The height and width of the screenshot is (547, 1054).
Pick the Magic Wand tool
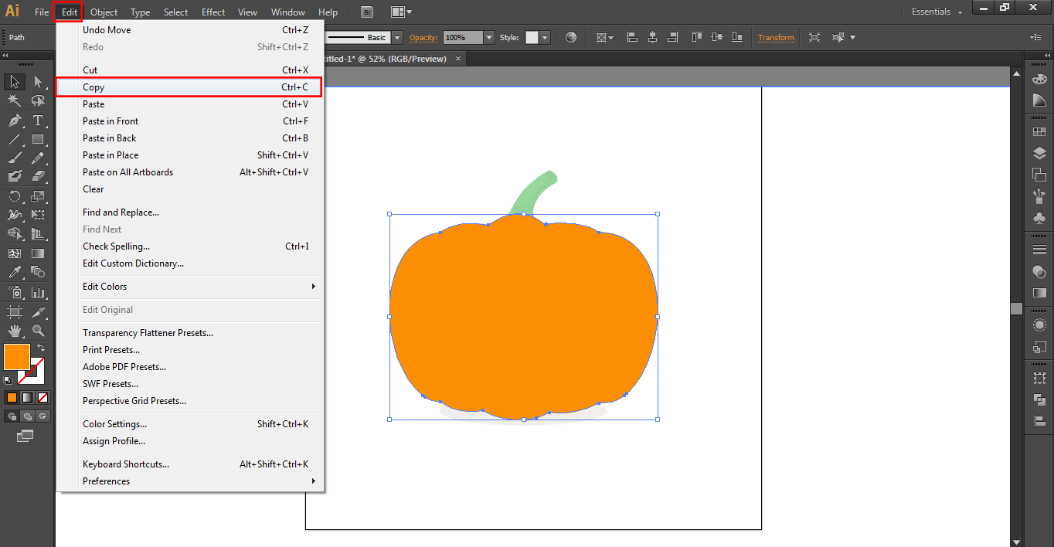[15, 100]
